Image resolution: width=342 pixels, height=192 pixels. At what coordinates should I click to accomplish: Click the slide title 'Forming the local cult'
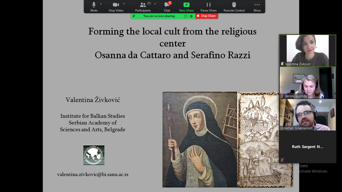pyautogui.click(x=173, y=37)
